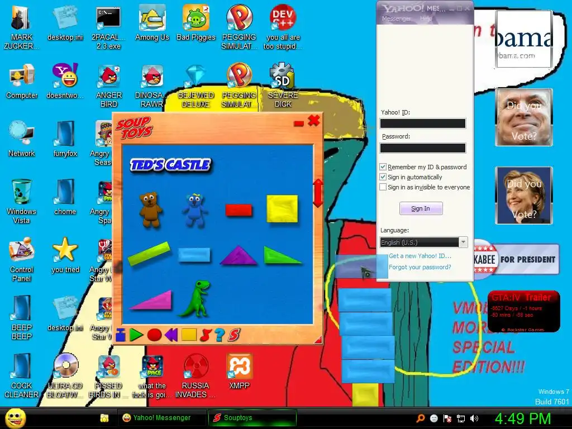Pick the light blue rectangle block
572x429 pixels.
point(194,255)
